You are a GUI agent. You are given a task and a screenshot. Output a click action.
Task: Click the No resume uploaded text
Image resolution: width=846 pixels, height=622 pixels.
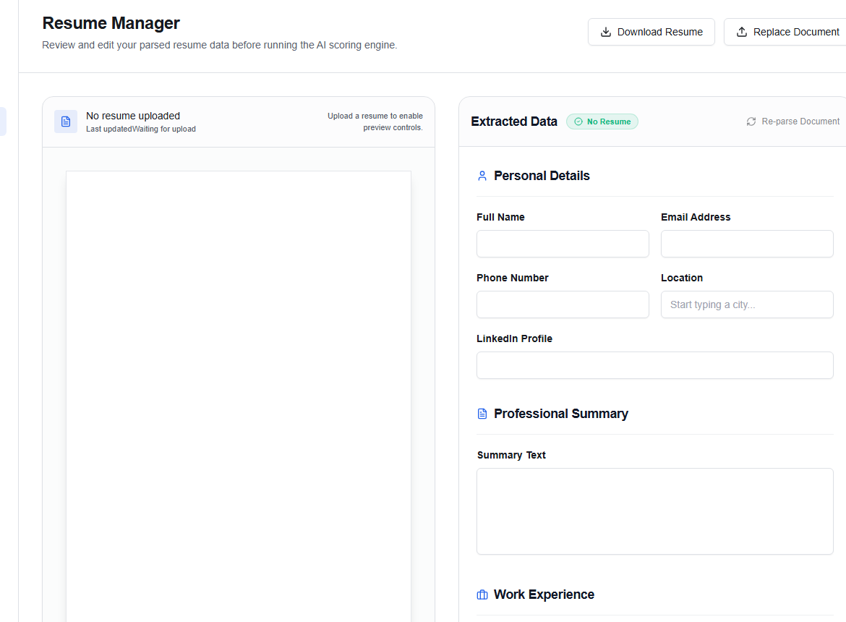[x=133, y=116]
